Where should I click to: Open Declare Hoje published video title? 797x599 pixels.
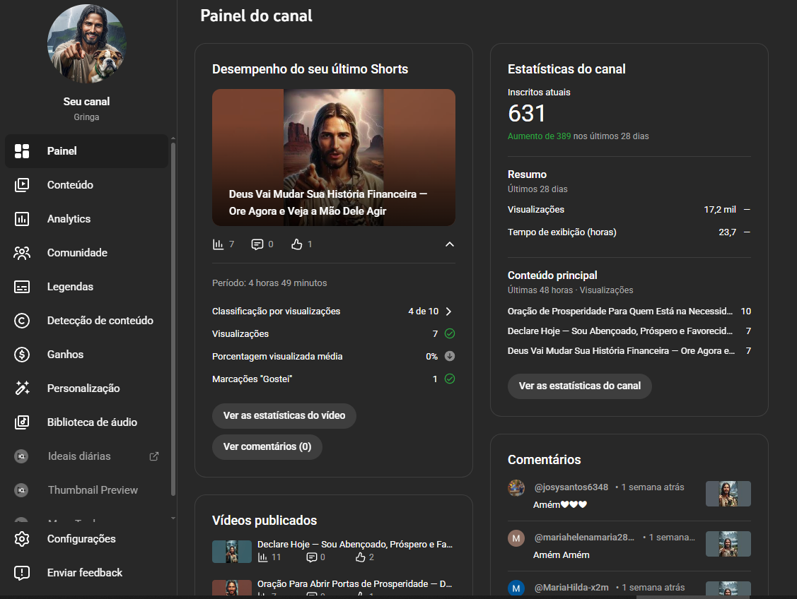(x=355, y=544)
